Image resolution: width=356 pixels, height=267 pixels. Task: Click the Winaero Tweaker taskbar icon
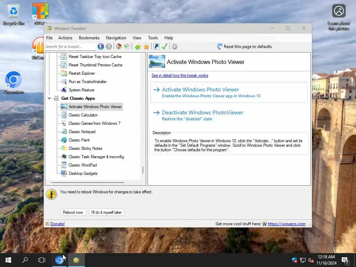[x=76, y=260]
